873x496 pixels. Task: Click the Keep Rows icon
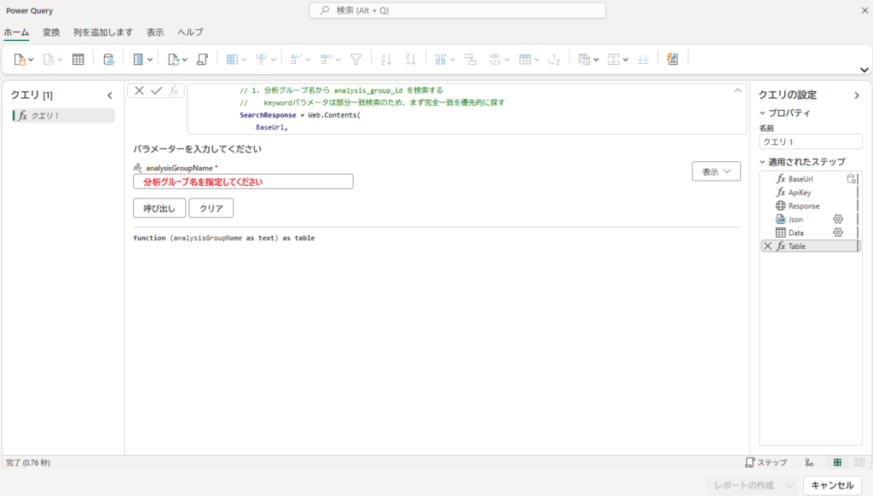point(296,59)
